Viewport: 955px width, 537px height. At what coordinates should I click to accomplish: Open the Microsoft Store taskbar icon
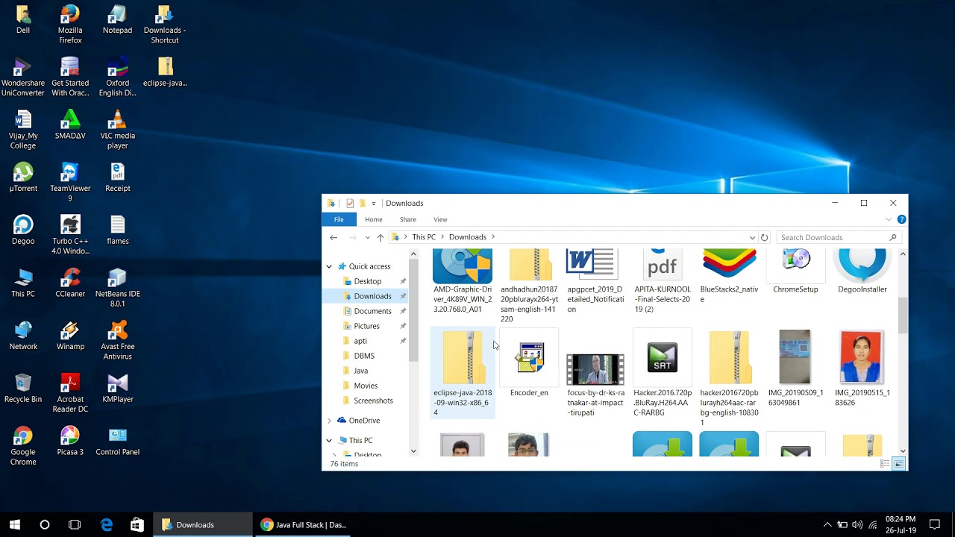(x=137, y=525)
